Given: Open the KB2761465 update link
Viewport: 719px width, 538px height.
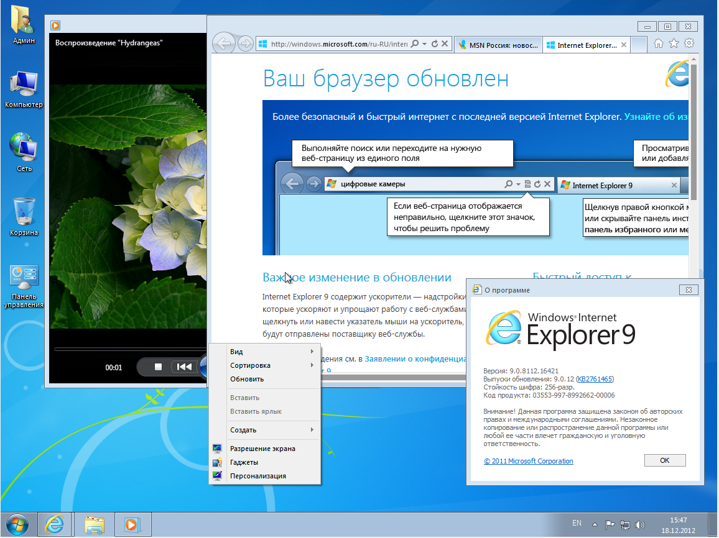Looking at the screenshot, I should click(595, 379).
